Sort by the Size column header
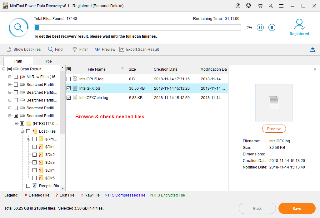320x218 pixels. pyautogui.click(x=140, y=69)
